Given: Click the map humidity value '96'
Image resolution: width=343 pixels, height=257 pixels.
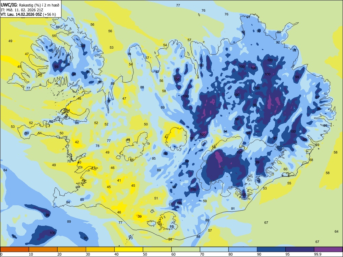Looking at the screenshot, I should pos(88,72).
